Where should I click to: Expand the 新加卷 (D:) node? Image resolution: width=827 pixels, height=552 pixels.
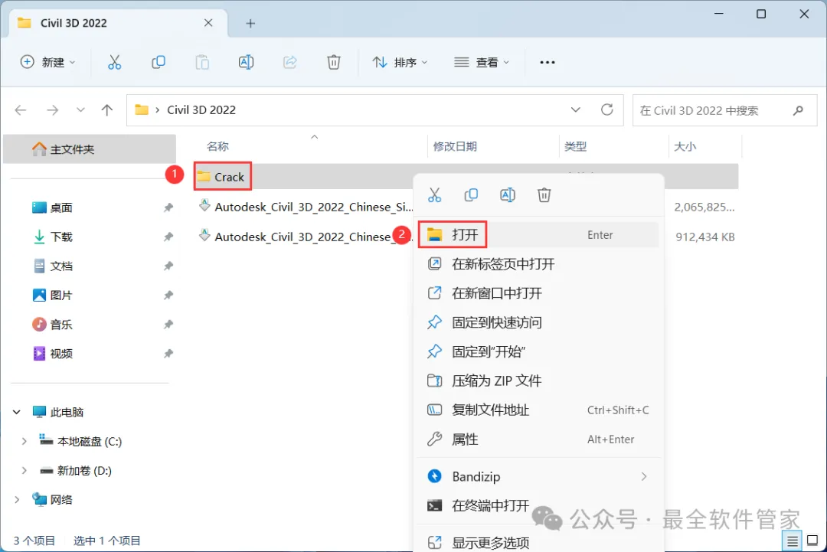[x=25, y=470]
